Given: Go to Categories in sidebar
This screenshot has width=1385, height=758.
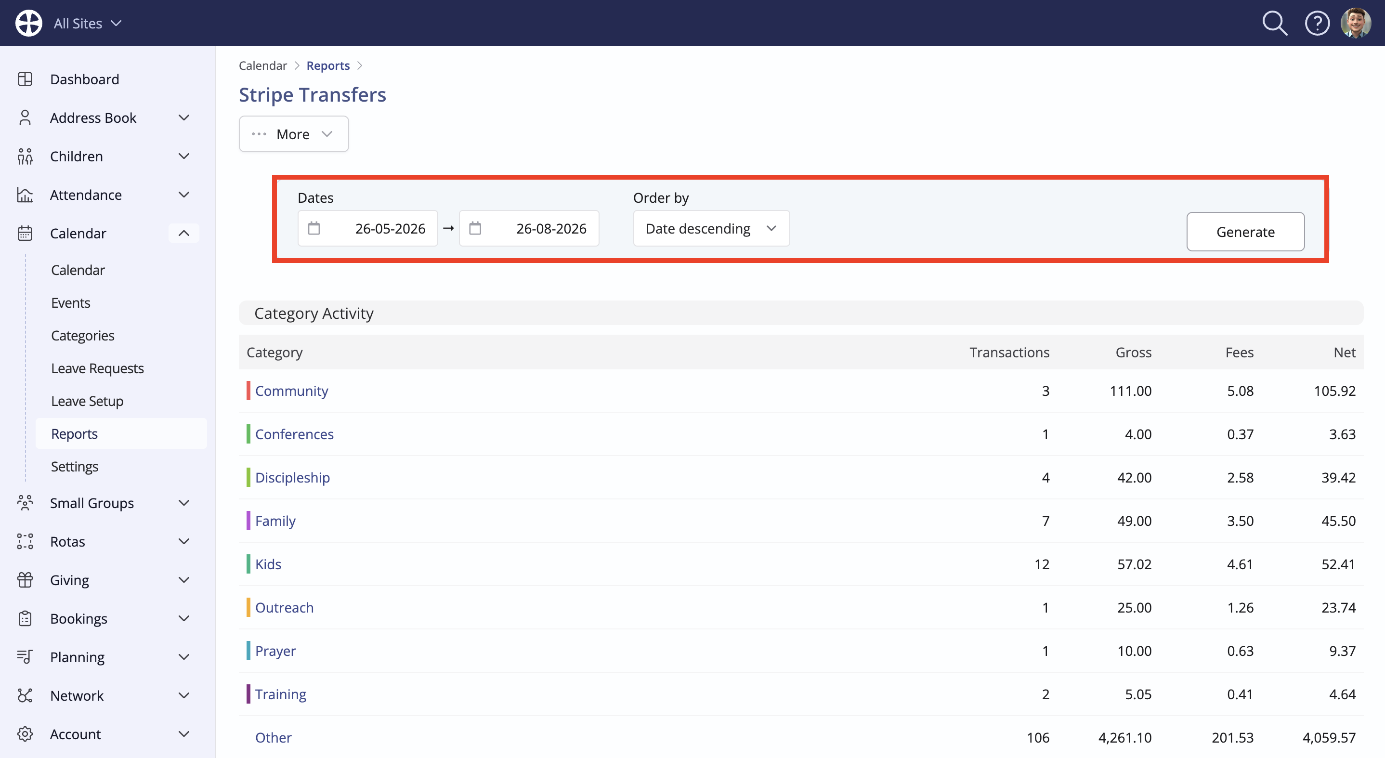Looking at the screenshot, I should coord(83,336).
